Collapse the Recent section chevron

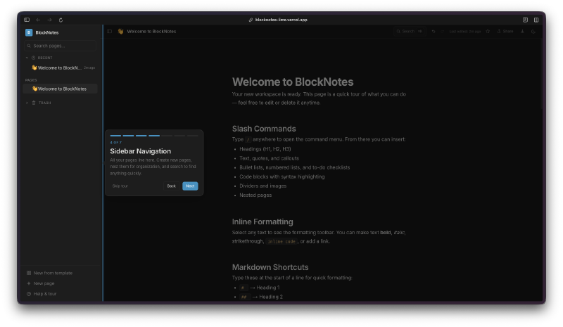pyautogui.click(x=27, y=58)
